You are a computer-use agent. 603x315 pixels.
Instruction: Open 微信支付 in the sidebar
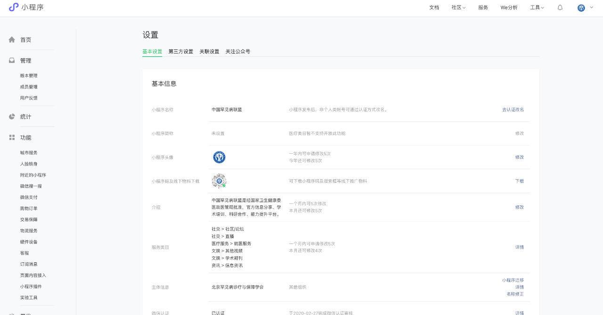coord(29,197)
